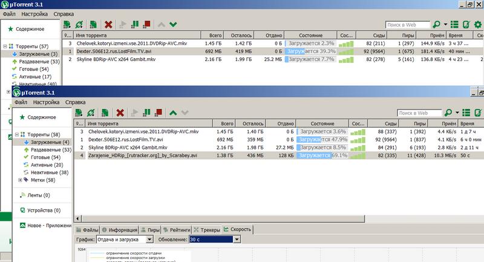Viewport: 484px width, 262px height.
Task: Move torrent up queue in front window
Action: 173,113
